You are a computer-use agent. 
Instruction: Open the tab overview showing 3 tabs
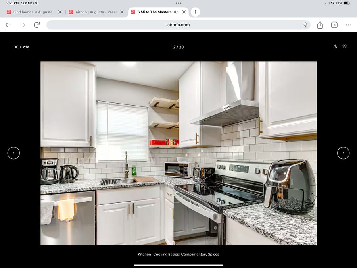point(334,25)
